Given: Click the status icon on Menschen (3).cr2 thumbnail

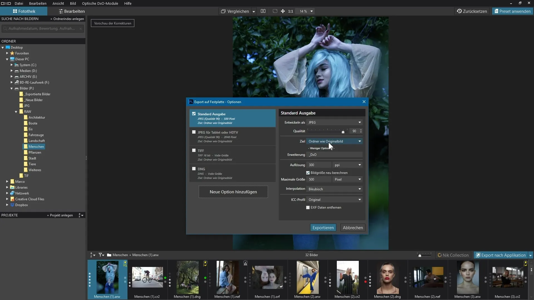Looking at the screenshot, I should click(x=526, y=264).
